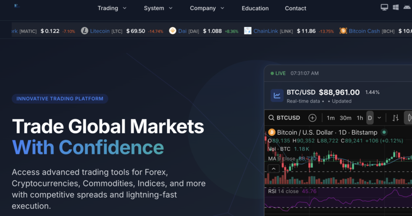
Task: Click the Windows download icon
Action: (x=396, y=8)
